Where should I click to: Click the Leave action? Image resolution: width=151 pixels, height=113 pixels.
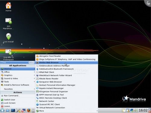click(18, 106)
